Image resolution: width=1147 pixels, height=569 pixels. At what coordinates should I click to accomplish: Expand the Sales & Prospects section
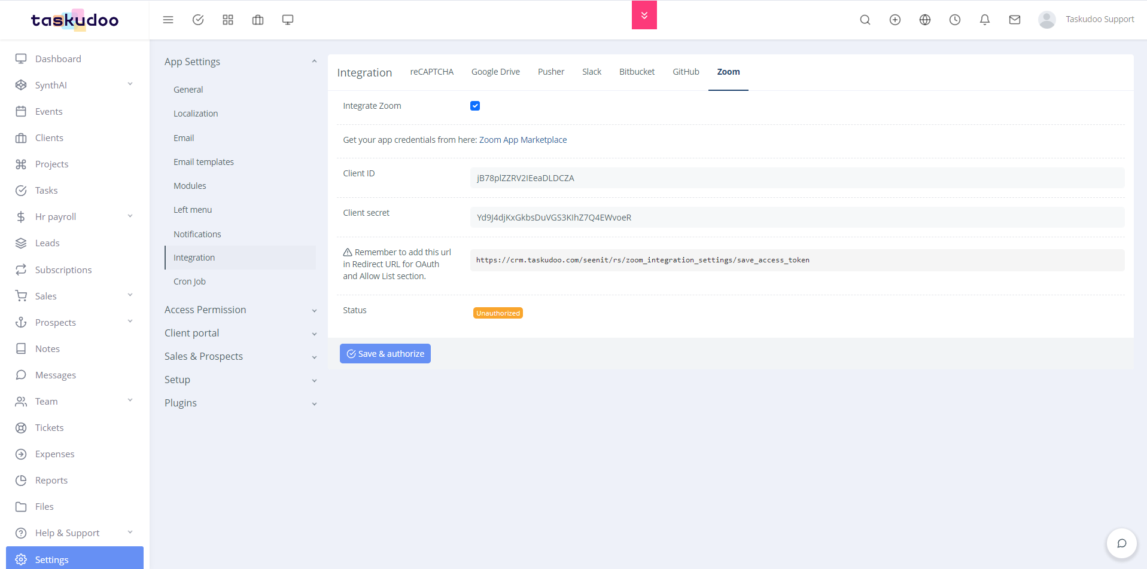[x=241, y=356]
